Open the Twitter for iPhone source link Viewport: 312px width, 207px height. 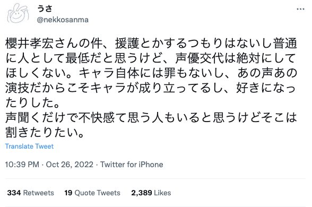(x=132, y=165)
